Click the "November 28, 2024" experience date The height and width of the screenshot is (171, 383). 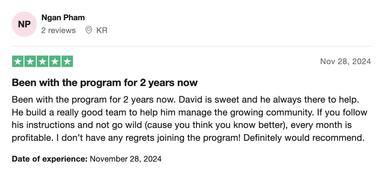(126, 159)
